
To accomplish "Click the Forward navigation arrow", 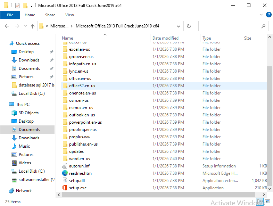I will coord(17,26).
